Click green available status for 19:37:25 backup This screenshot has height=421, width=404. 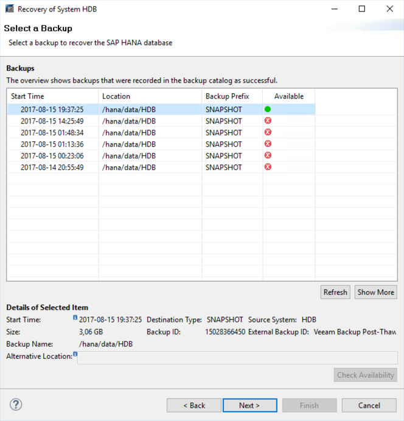pos(268,109)
